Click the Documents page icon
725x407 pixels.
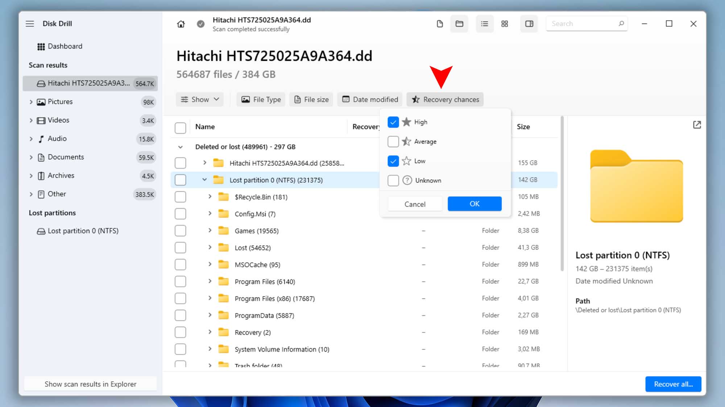coord(41,157)
